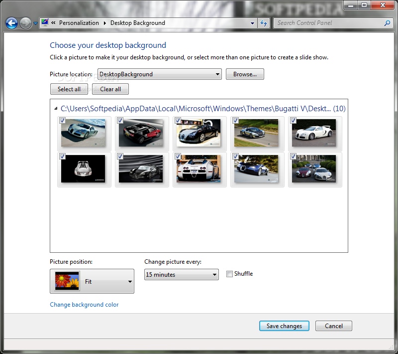Click the Change background color link
Screen dimensions: 398x354
click(x=84, y=305)
